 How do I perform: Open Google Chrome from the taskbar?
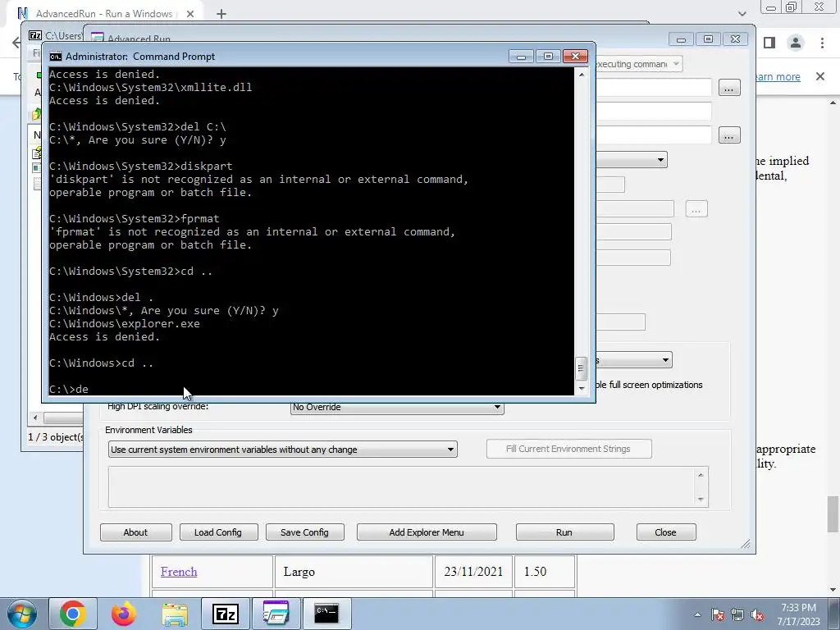[73, 614]
